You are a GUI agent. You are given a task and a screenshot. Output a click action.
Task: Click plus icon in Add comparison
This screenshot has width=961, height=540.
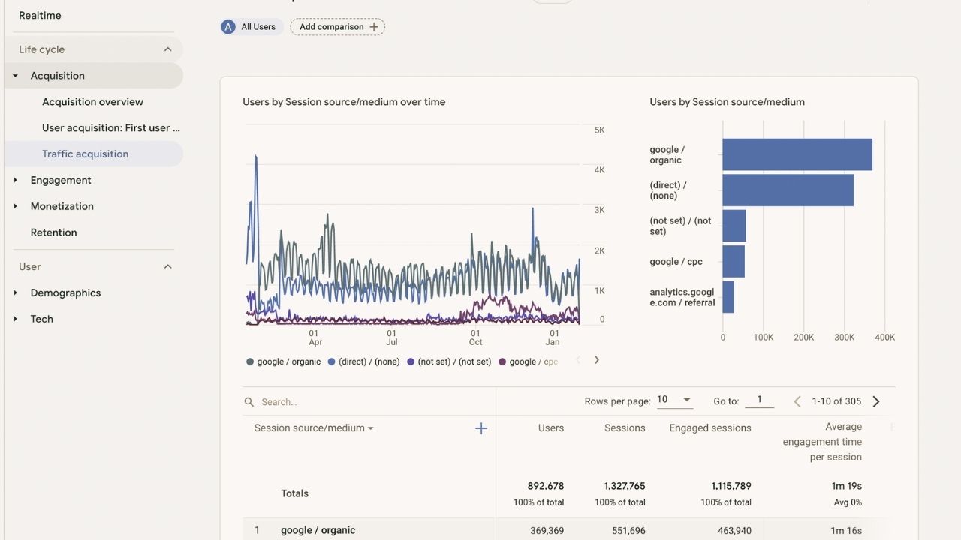(x=374, y=27)
